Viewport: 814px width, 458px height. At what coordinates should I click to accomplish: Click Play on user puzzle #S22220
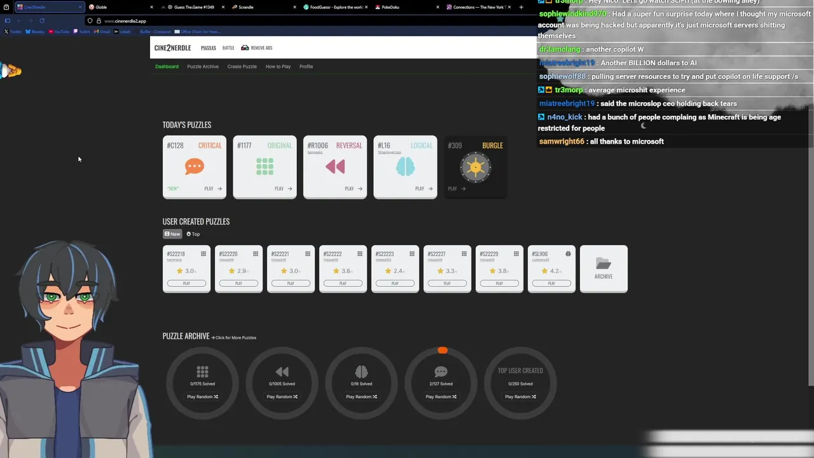coord(238,283)
